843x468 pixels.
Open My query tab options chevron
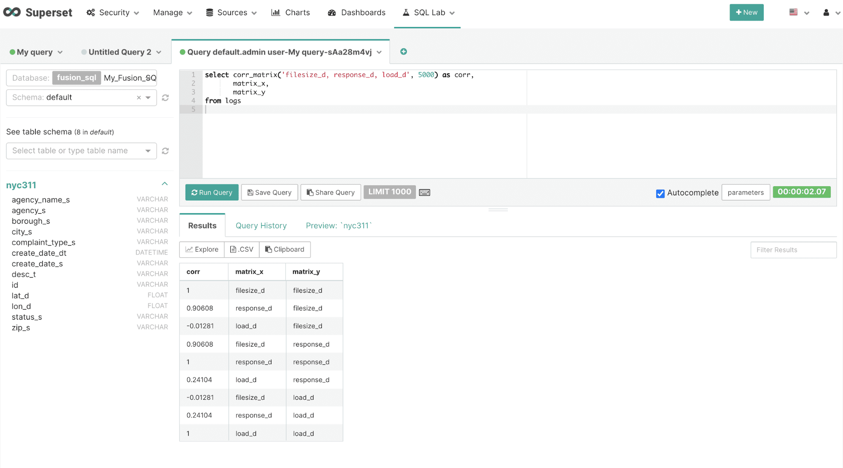(60, 52)
